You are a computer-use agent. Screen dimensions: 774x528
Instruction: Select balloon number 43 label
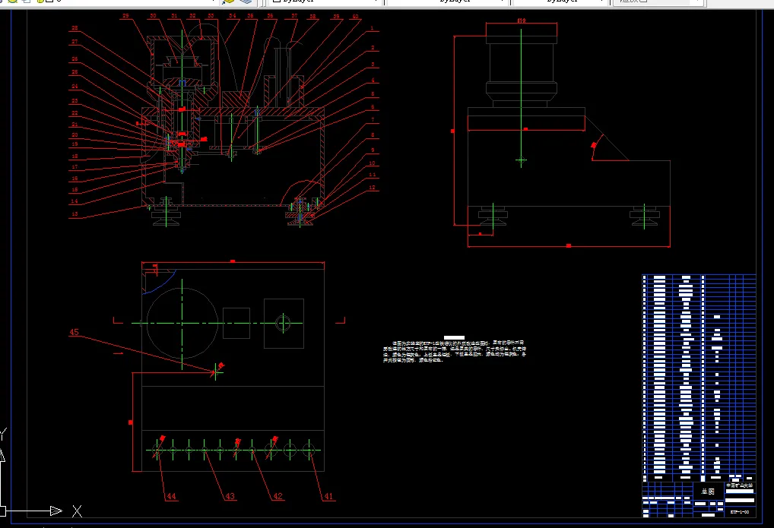pyautogui.click(x=230, y=496)
